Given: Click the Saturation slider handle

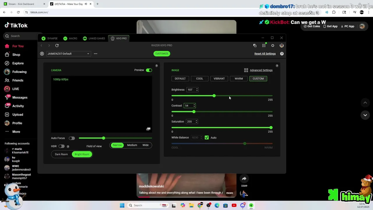Looking at the screenshot, I should [x=271, y=128].
